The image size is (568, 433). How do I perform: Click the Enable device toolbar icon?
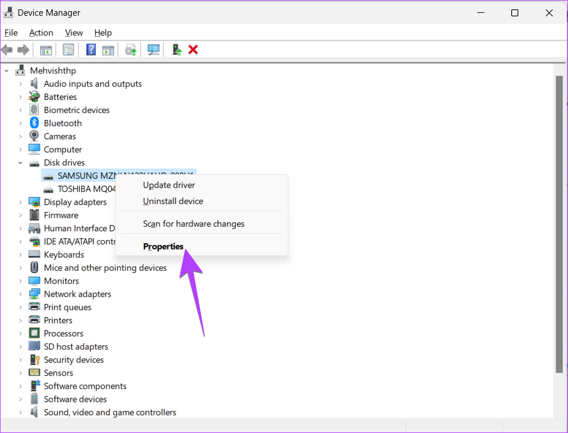coord(177,50)
